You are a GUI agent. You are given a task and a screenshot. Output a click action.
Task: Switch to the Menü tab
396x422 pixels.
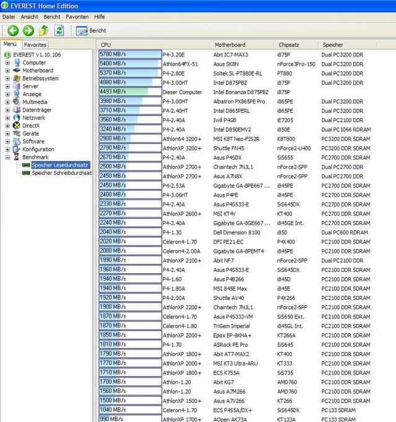pyautogui.click(x=10, y=44)
